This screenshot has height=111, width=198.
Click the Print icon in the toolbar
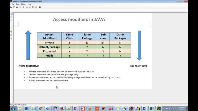pos(17,7)
